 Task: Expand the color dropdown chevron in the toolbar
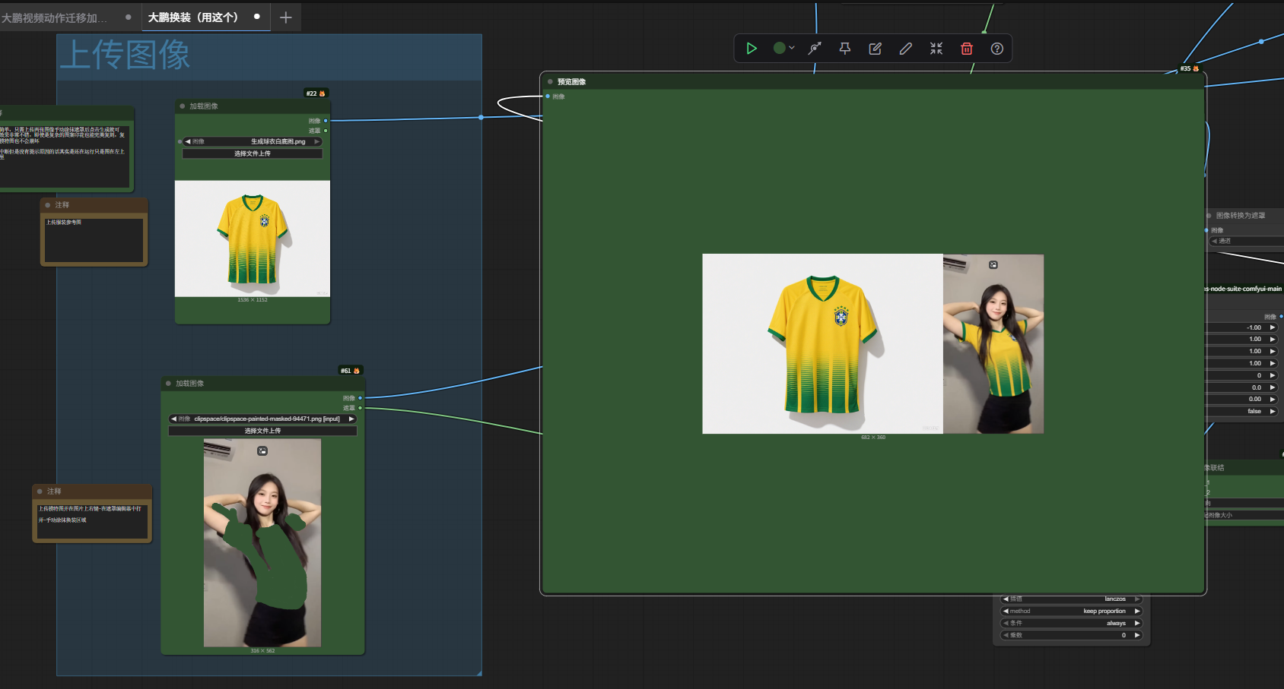[x=792, y=48]
